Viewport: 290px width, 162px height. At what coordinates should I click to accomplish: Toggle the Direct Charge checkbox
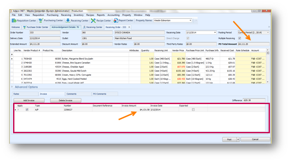click(x=188, y=38)
